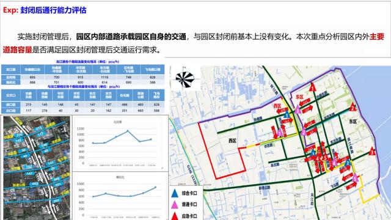This screenshot has width=391, height=220.
Task: Click the blue triangle 综合卡口 legend icon
Action: click(175, 193)
